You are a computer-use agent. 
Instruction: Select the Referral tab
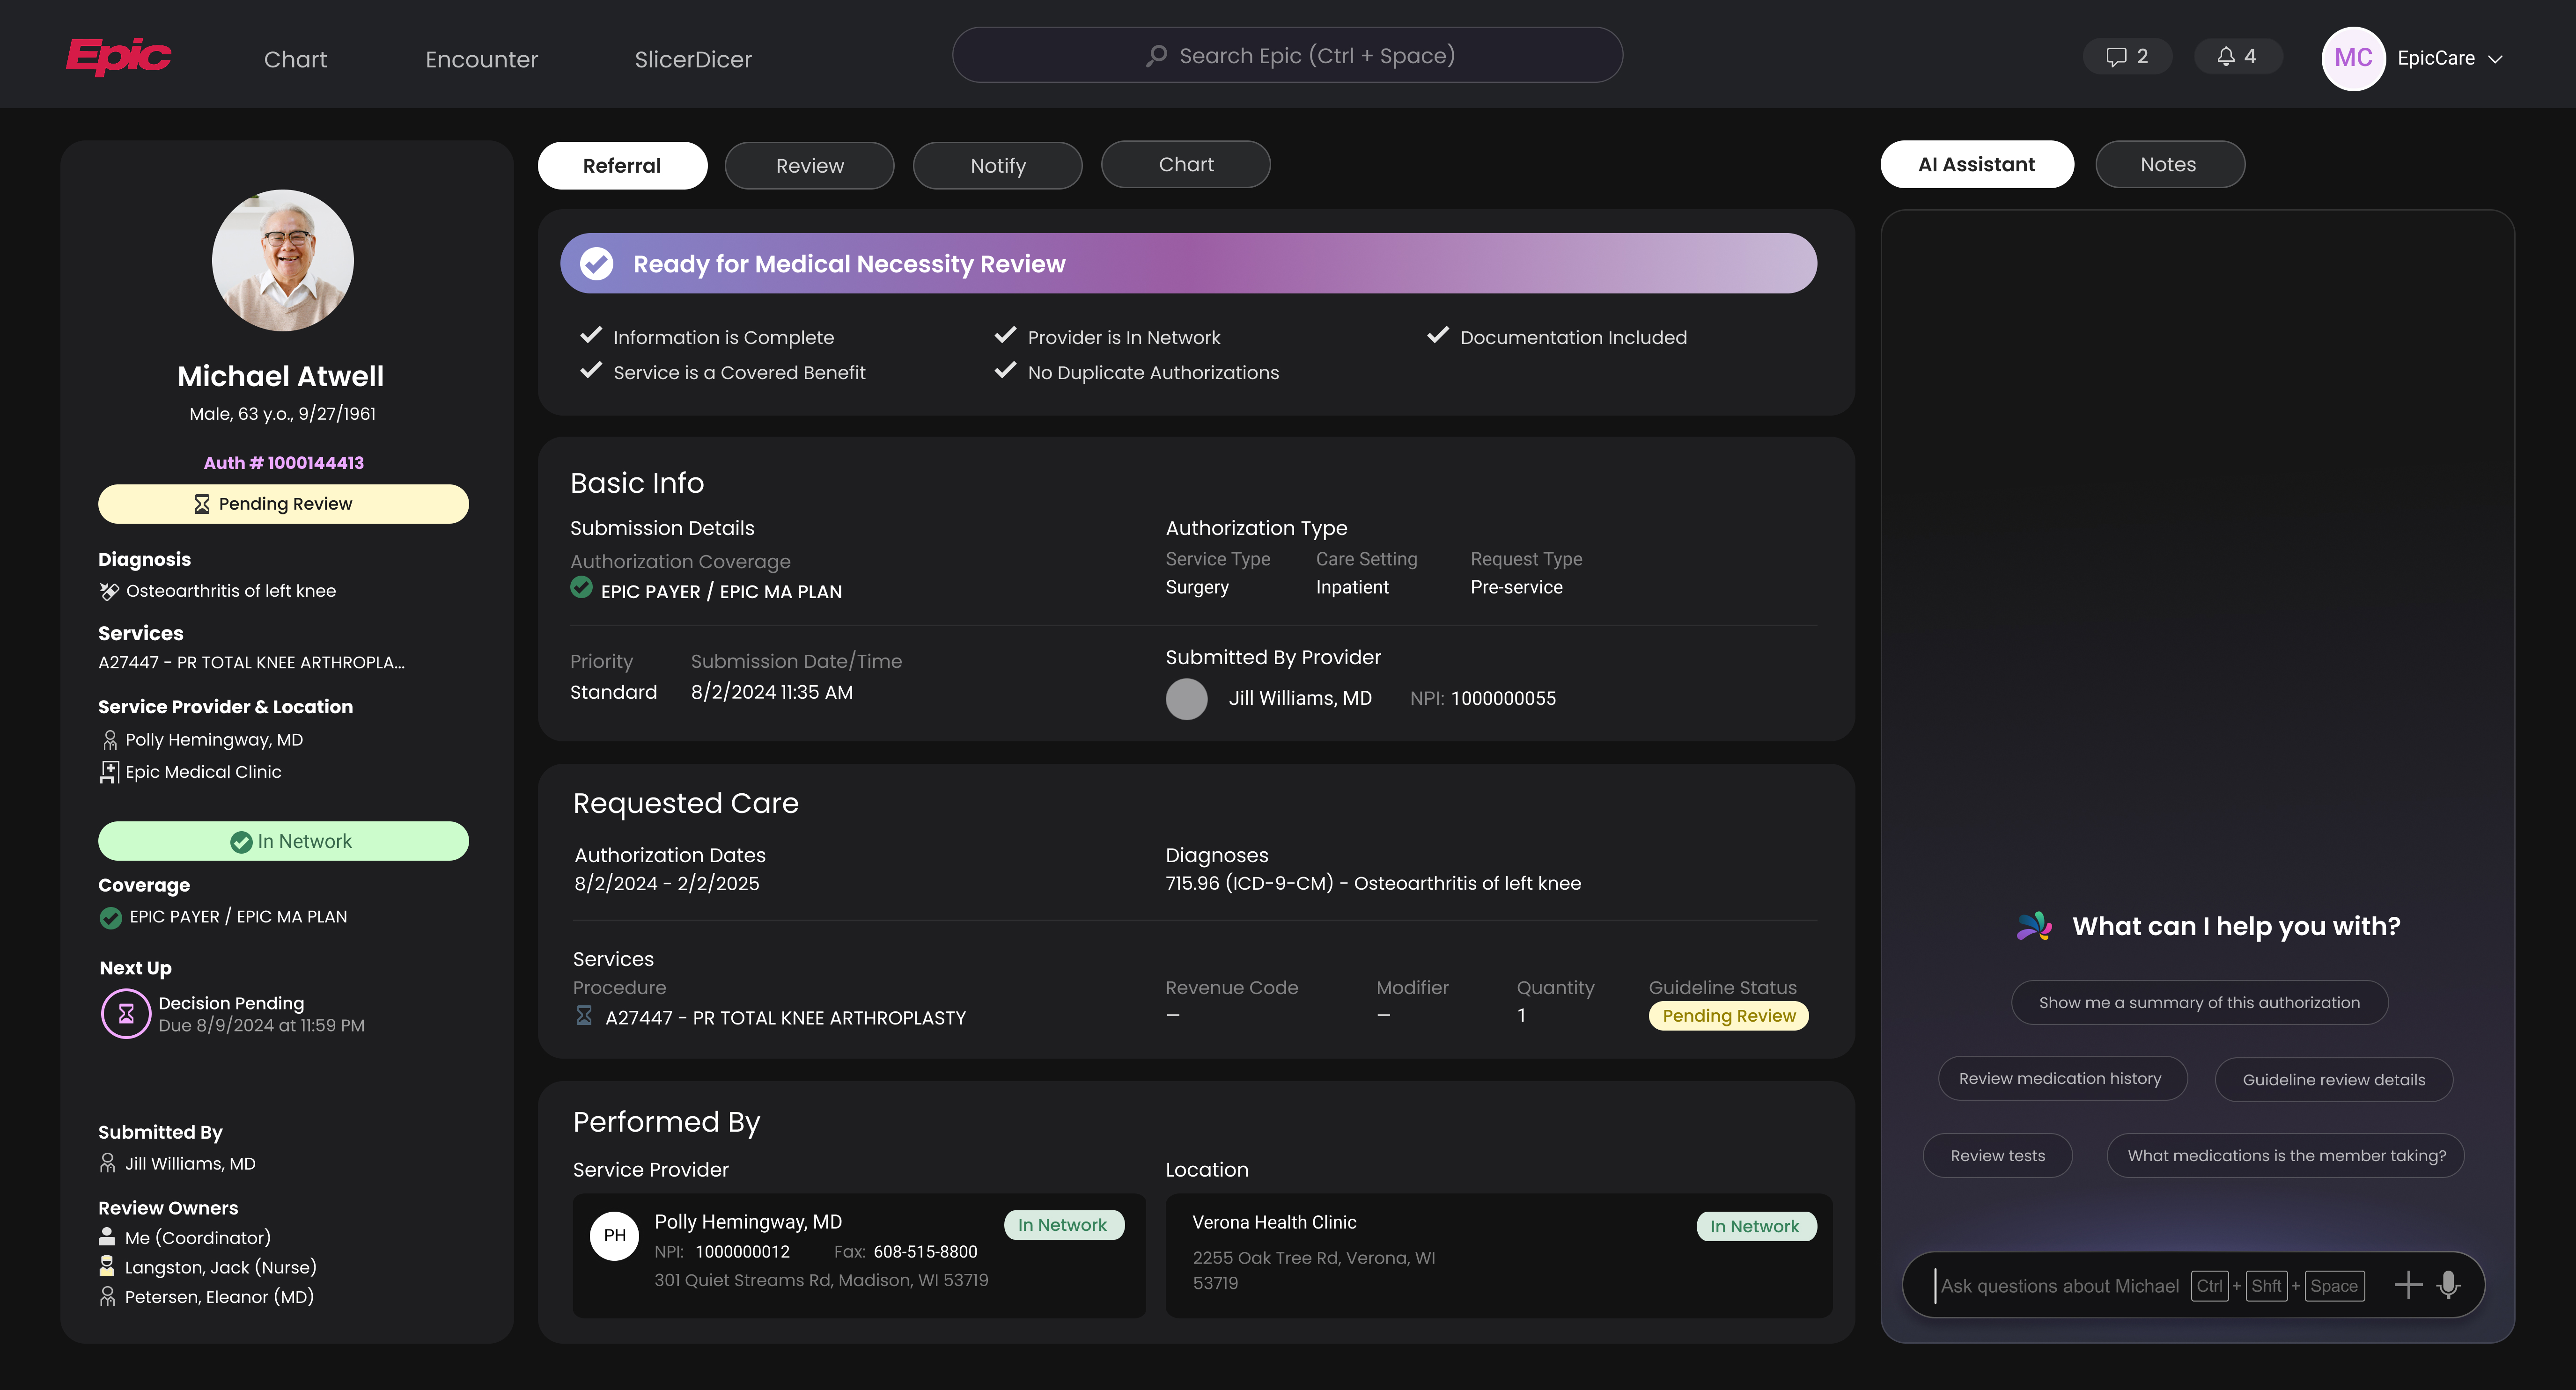click(622, 165)
